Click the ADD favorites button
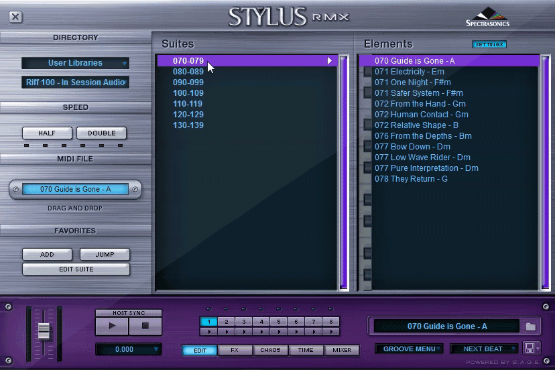 tap(47, 254)
